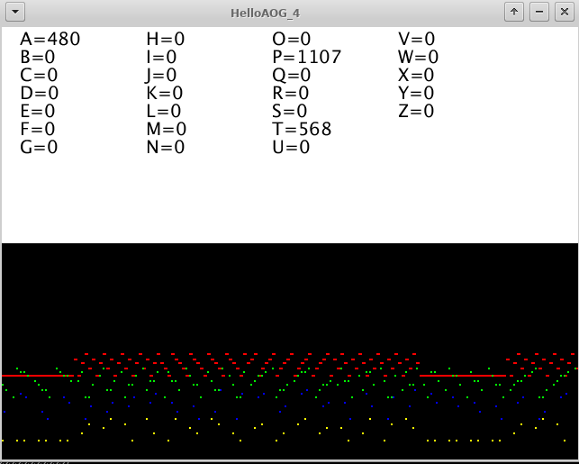Viewport: 579px width, 464px height.
Task: Click the W=0 label
Action: (x=418, y=58)
